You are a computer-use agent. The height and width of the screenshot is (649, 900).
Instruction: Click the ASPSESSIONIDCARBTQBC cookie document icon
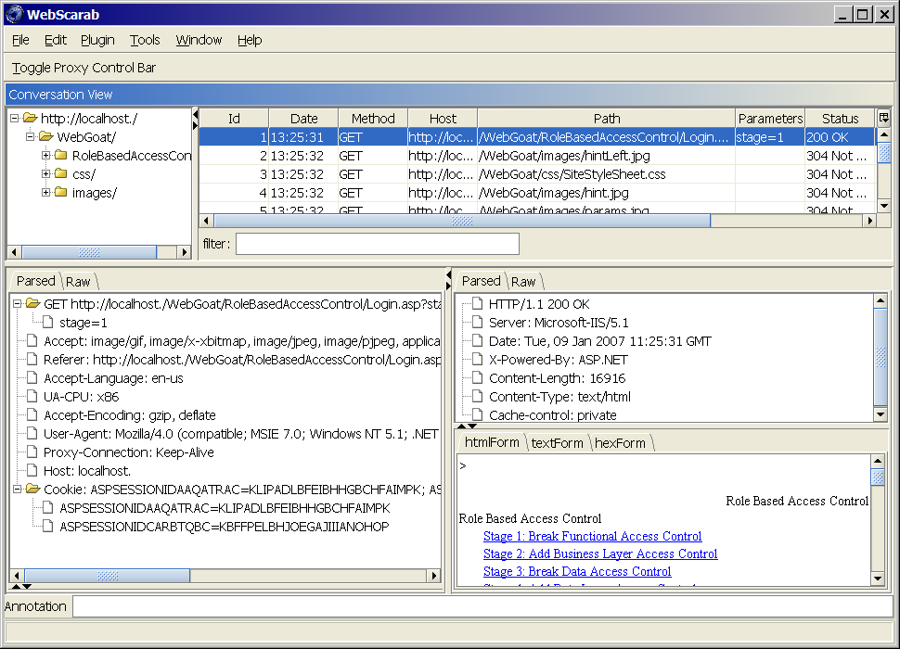tap(48, 527)
